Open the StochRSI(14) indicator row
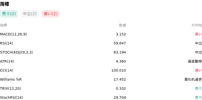 click(x=101, y=97)
